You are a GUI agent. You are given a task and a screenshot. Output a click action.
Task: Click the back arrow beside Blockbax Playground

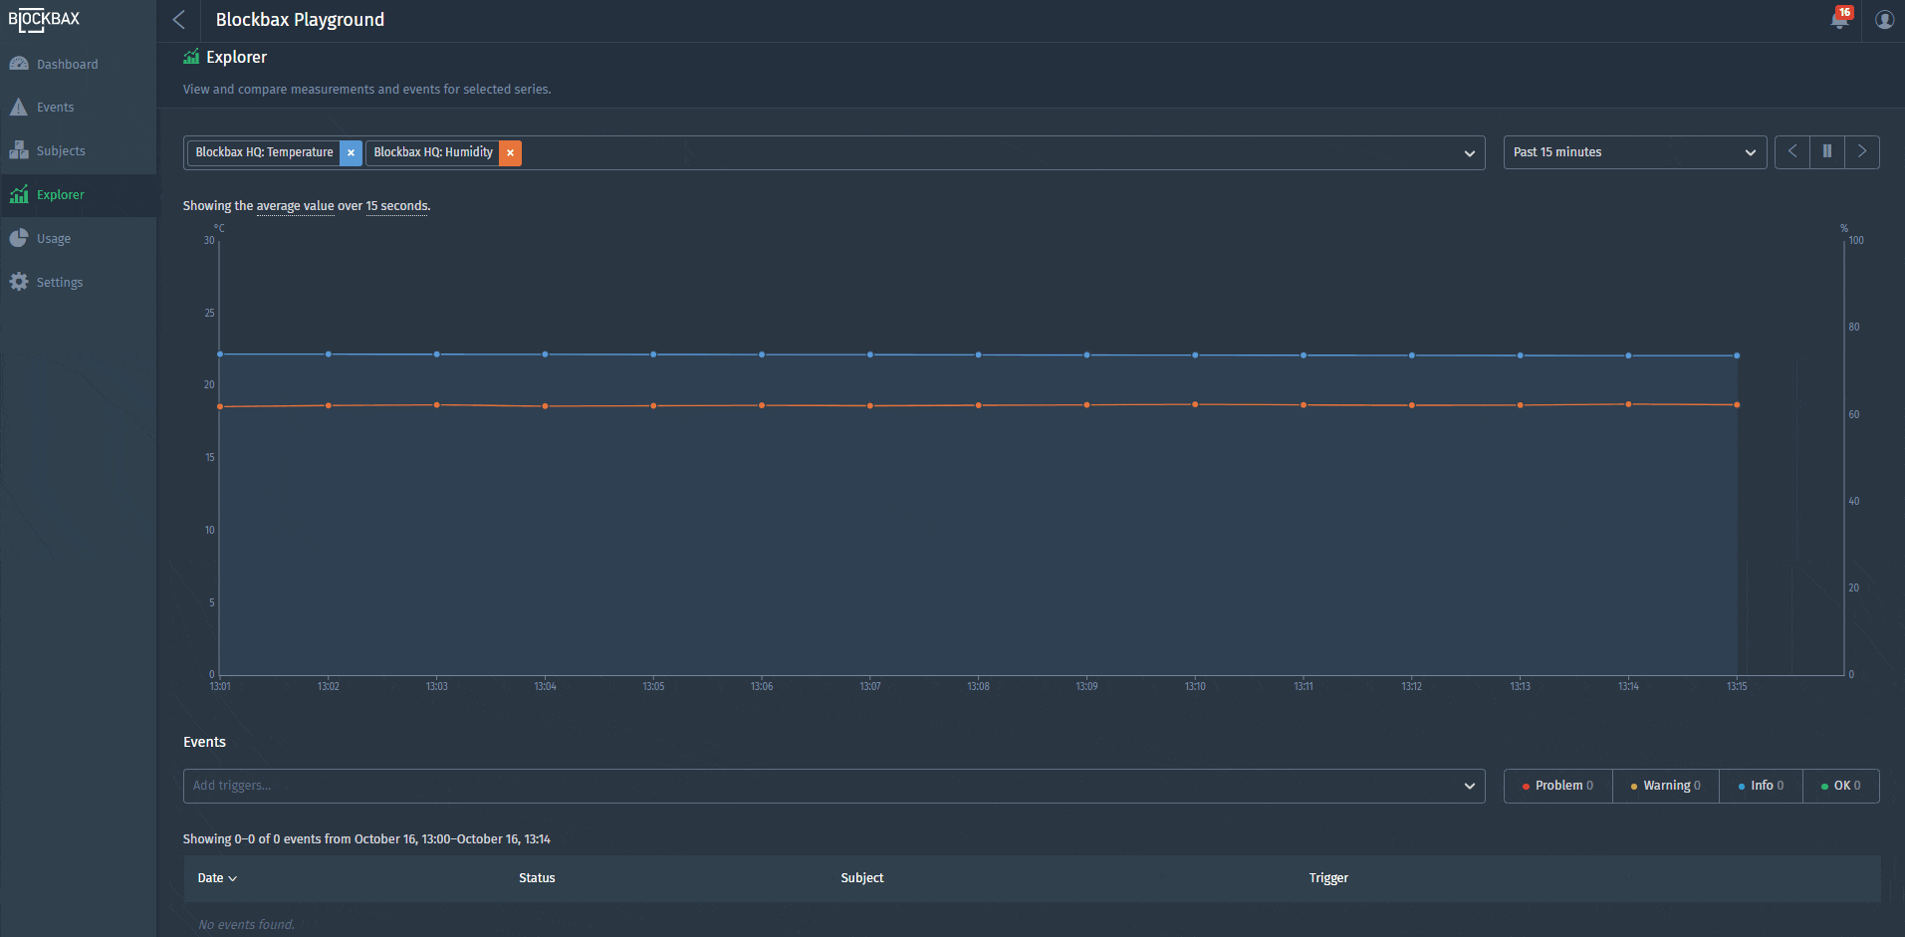coord(179,20)
